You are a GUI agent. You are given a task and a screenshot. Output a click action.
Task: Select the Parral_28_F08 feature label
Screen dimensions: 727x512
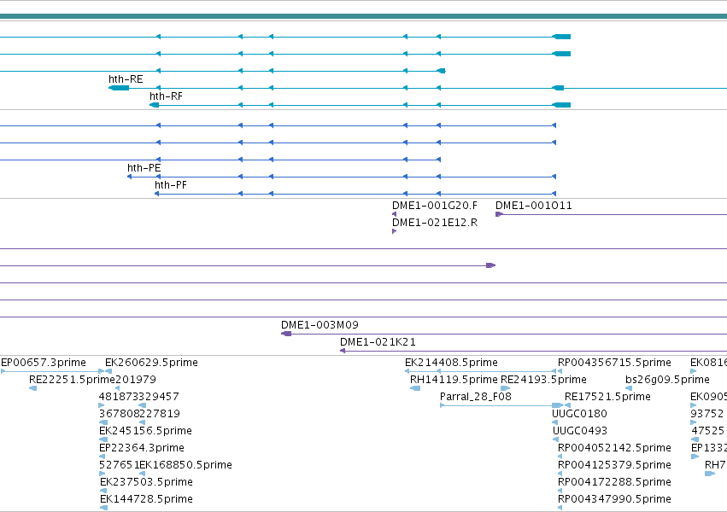pos(475,397)
